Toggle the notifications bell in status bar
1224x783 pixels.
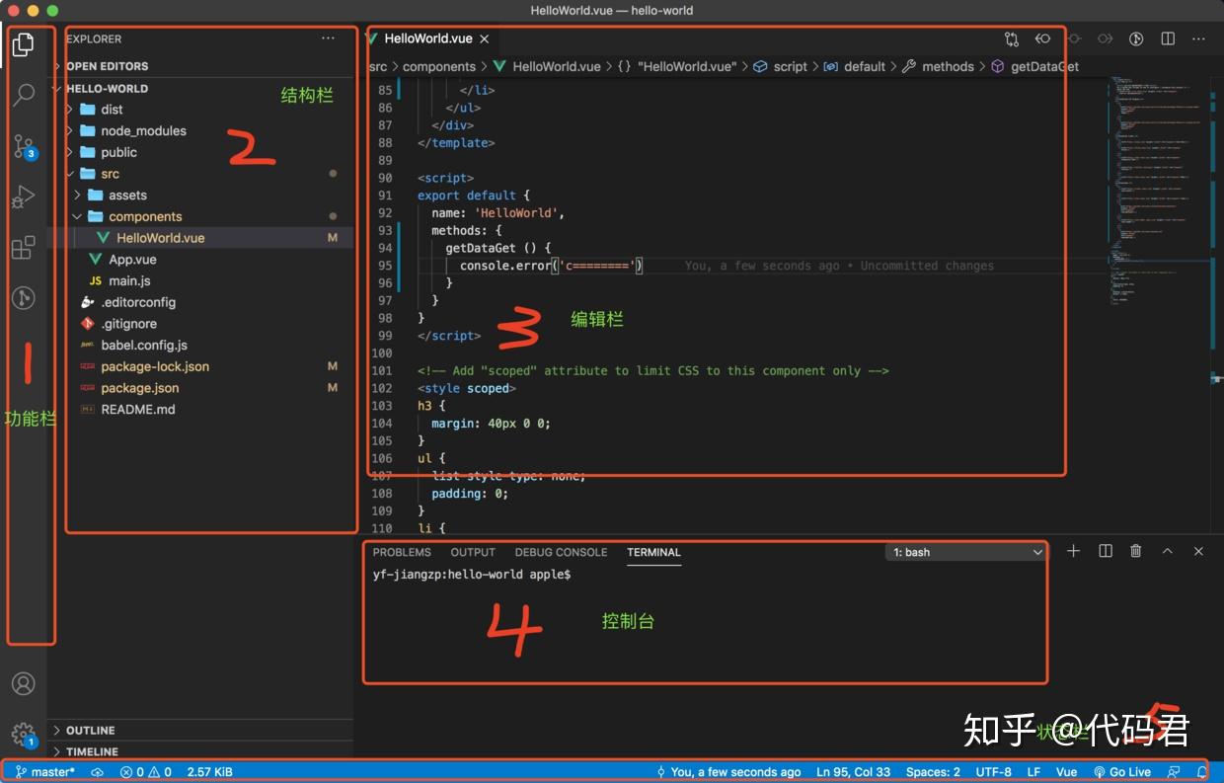click(x=1202, y=771)
